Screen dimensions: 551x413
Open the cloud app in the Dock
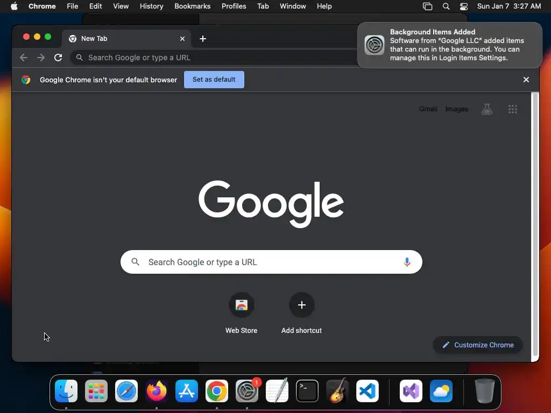click(x=441, y=391)
